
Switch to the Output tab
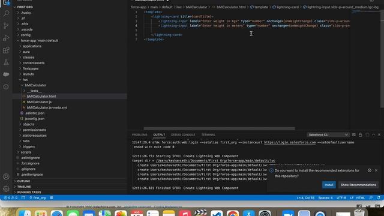159,134
